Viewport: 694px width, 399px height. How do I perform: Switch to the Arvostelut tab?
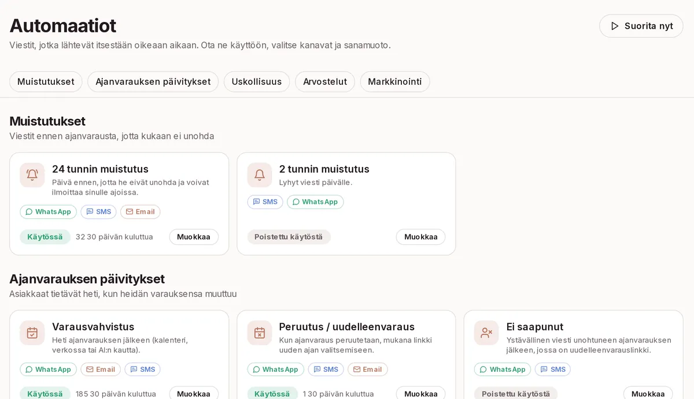[x=325, y=81]
